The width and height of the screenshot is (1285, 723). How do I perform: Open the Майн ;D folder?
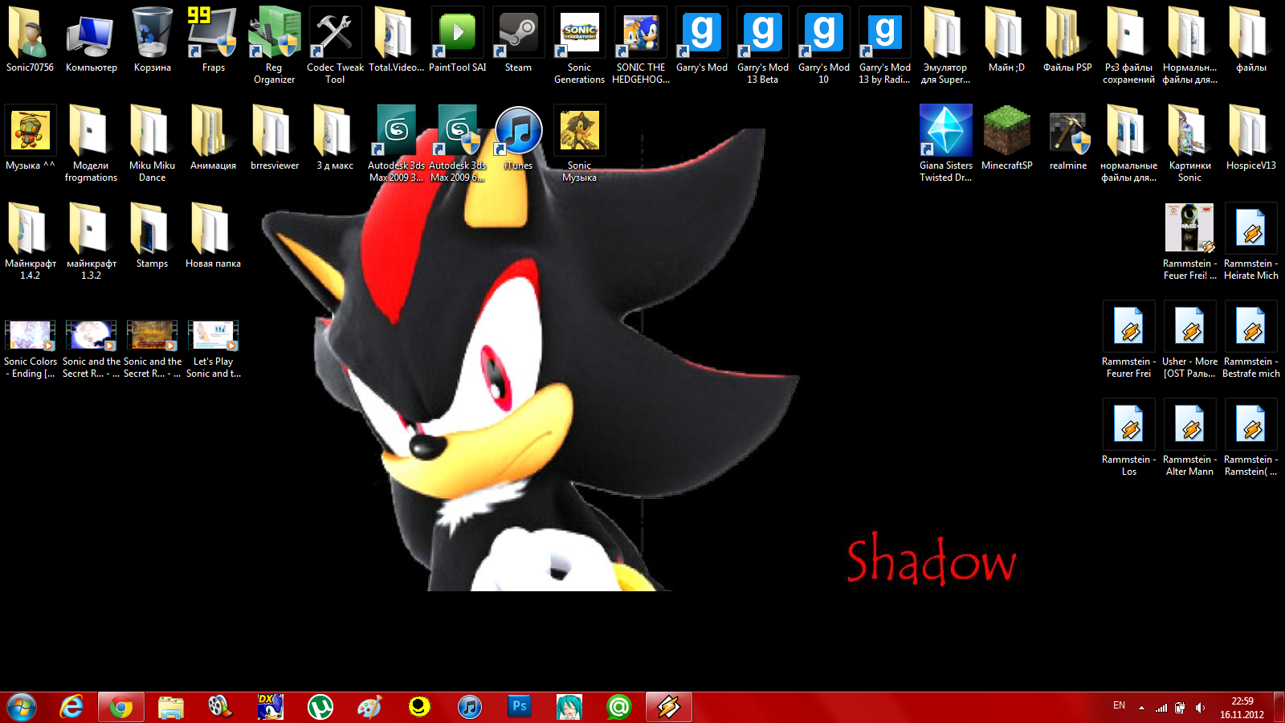[x=1006, y=40]
